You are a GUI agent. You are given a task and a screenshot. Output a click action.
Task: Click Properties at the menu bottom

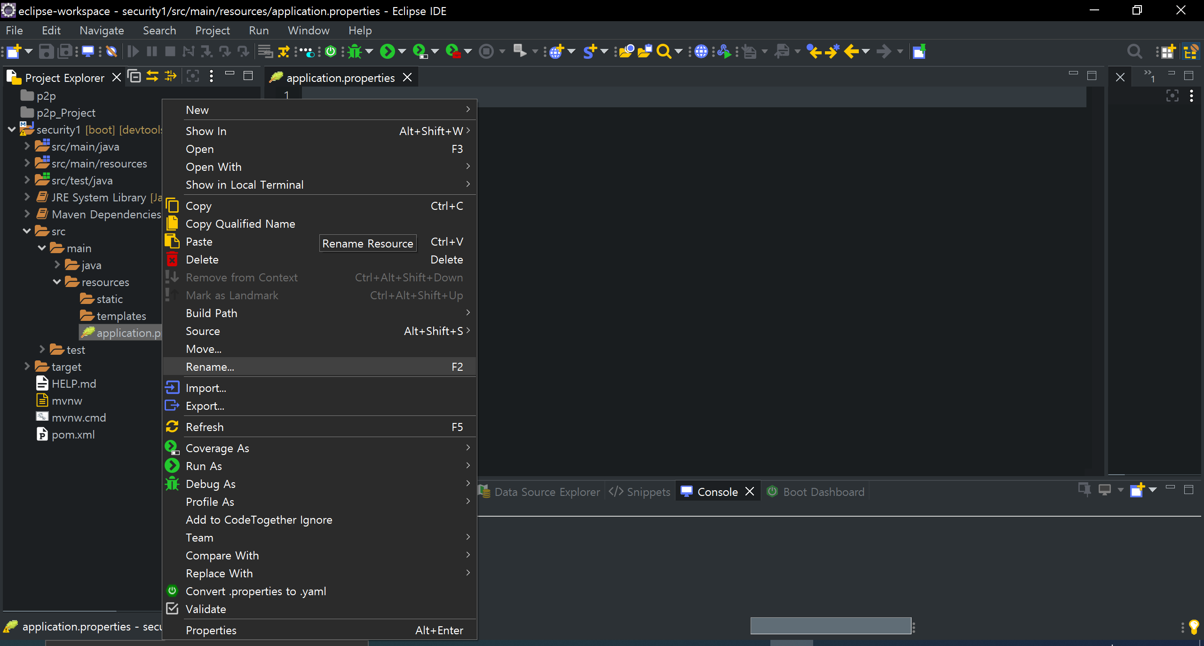211,630
